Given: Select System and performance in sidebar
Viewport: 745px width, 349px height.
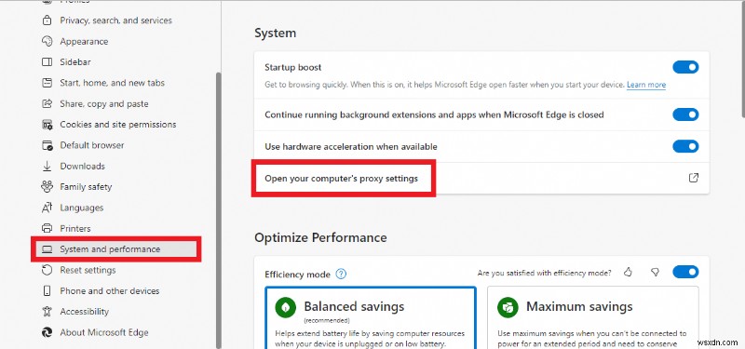Looking at the screenshot, I should point(115,249).
